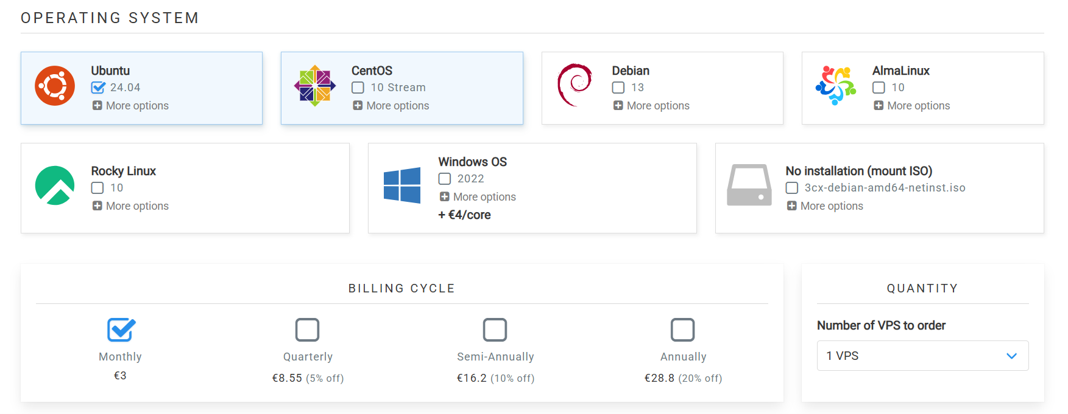Click the €16.2 (10% off) price

click(495, 378)
